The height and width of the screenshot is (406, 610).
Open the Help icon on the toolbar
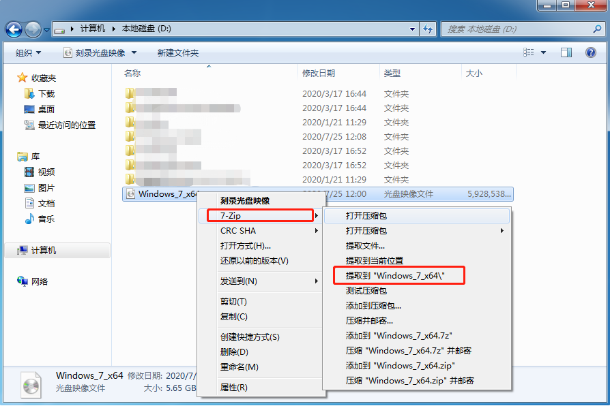click(590, 52)
